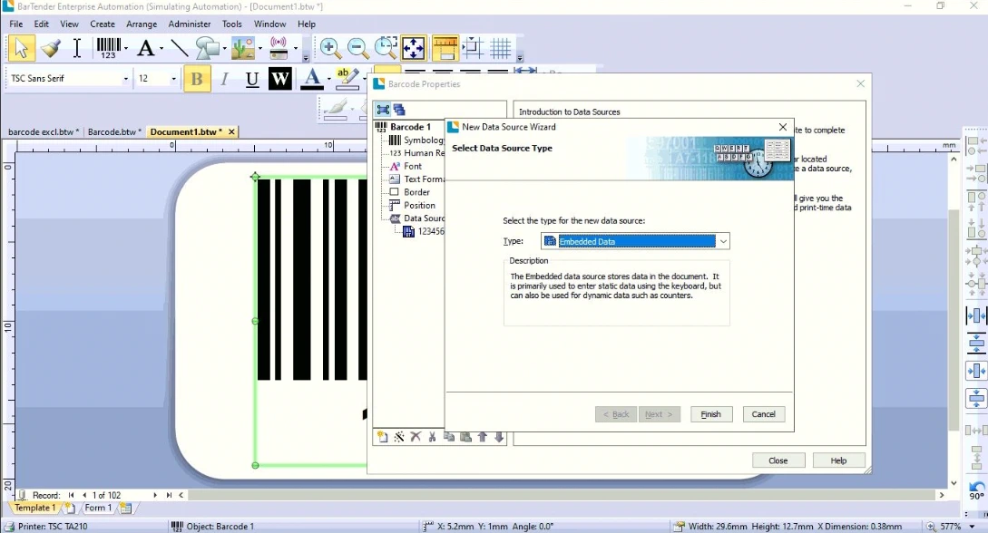Choose the line drawing tool

coord(179,48)
